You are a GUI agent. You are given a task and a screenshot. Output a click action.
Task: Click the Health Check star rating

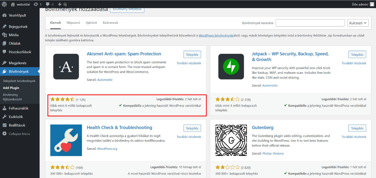(x=62, y=167)
